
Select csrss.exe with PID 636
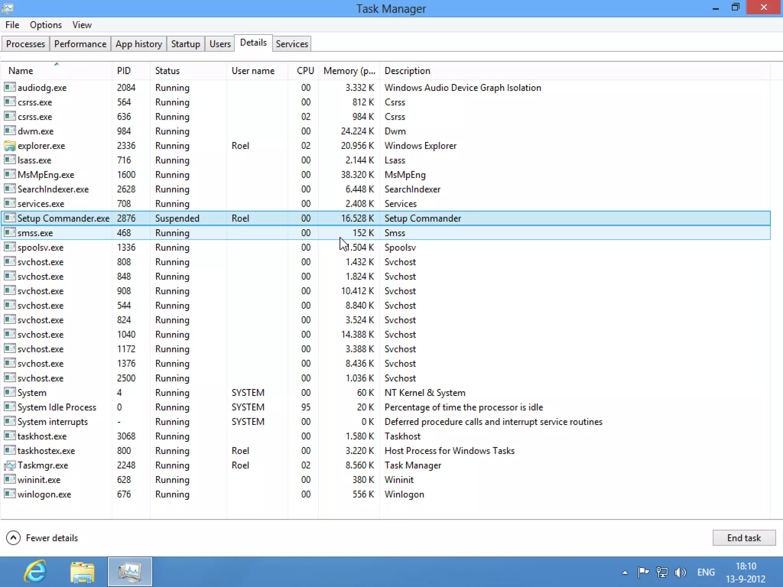[x=386, y=117]
